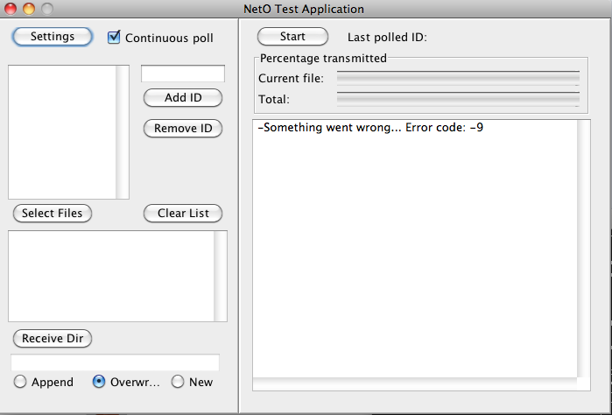
Task: Click the Total progress bar
Action: coord(458,99)
